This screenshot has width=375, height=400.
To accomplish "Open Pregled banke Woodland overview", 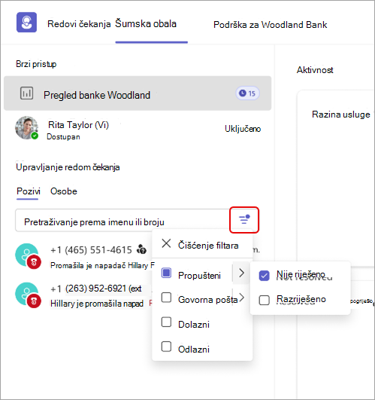I will click(x=138, y=93).
